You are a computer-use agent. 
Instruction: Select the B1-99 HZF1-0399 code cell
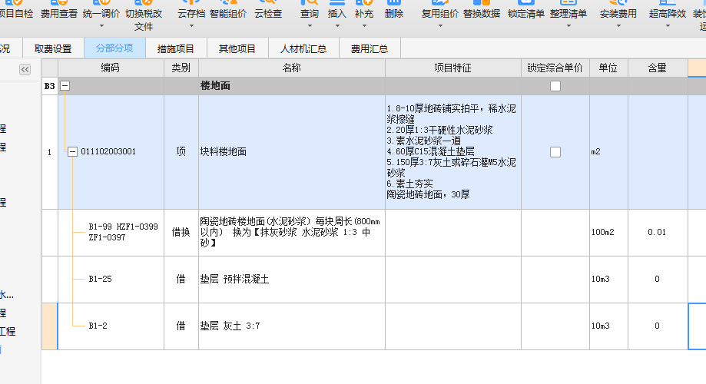[111, 232]
